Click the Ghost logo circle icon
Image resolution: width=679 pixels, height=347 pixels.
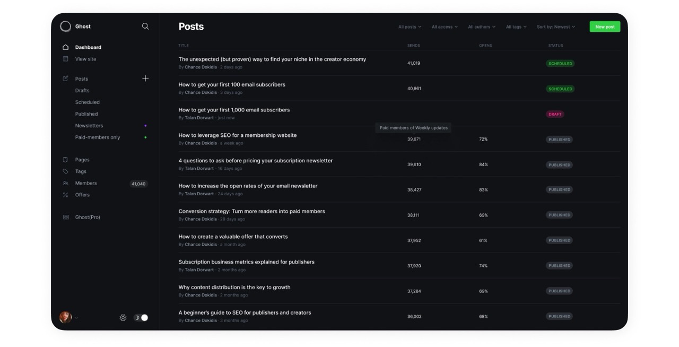click(65, 27)
